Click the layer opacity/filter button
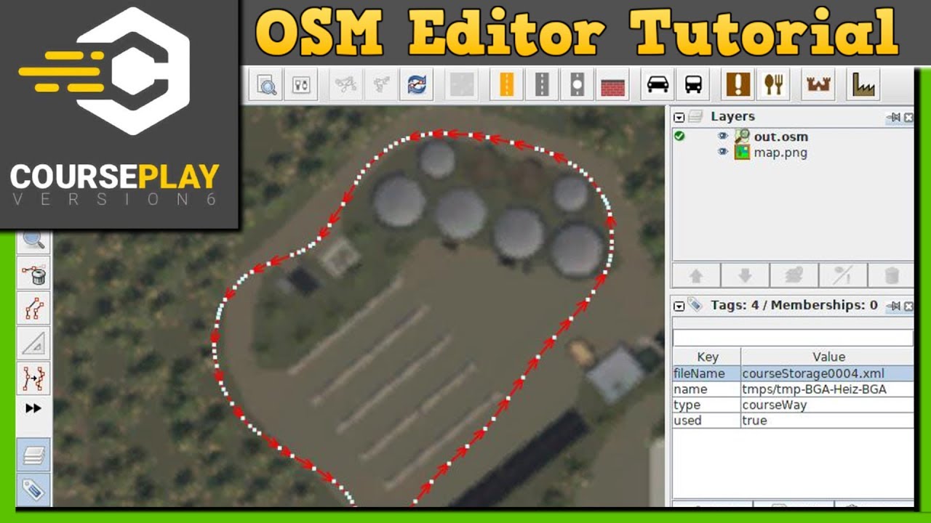The image size is (931, 523). pyautogui.click(x=842, y=276)
